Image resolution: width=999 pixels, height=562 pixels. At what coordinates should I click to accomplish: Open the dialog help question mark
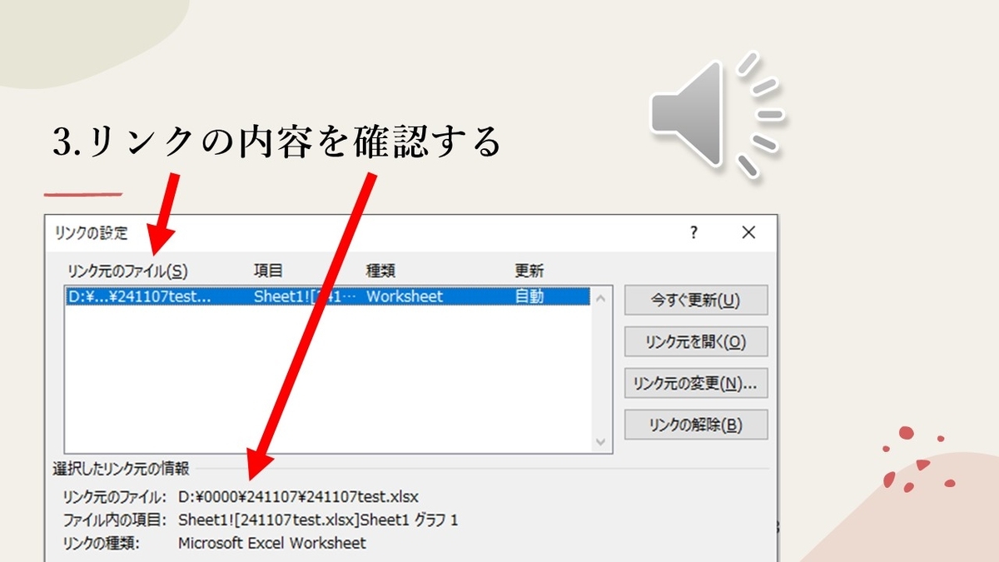point(693,233)
